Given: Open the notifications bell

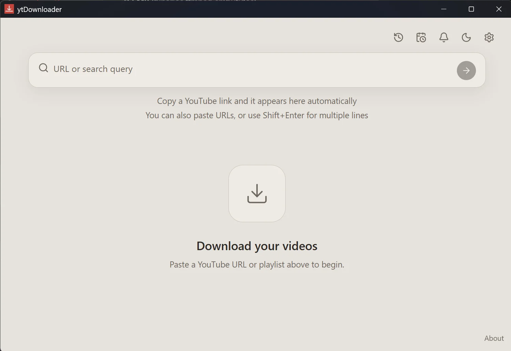Looking at the screenshot, I should click(444, 37).
